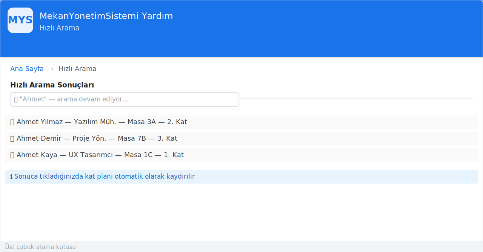
Task: Click the Hızlı Arama Sonuçları heading
Action: 52,85
